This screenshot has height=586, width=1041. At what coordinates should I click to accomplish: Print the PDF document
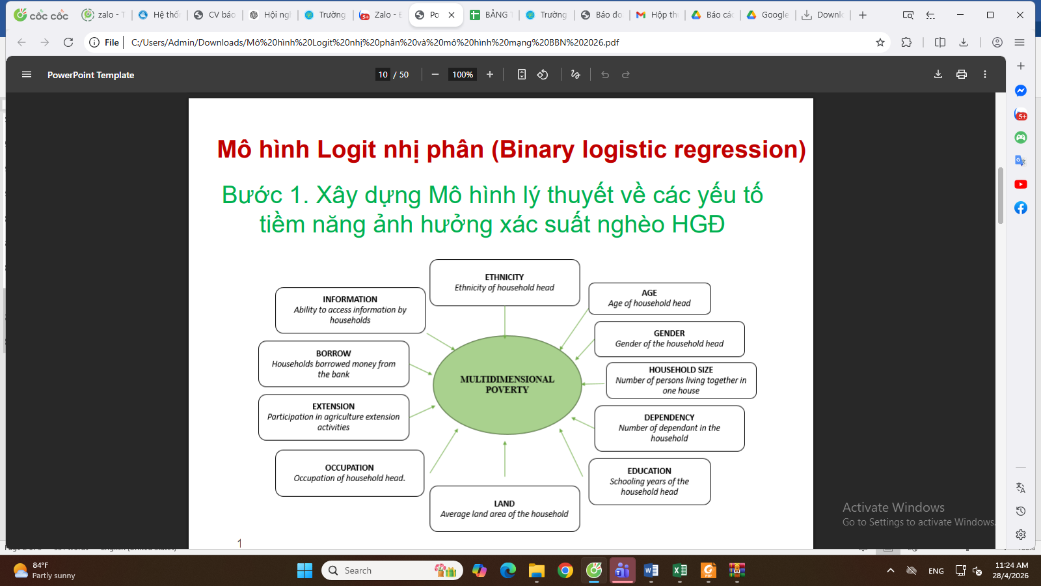click(x=962, y=75)
